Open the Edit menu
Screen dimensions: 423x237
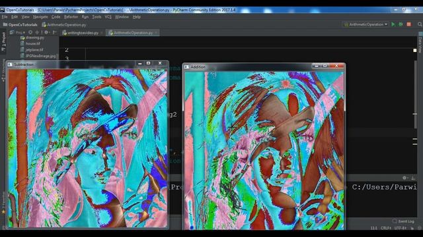click(15, 17)
